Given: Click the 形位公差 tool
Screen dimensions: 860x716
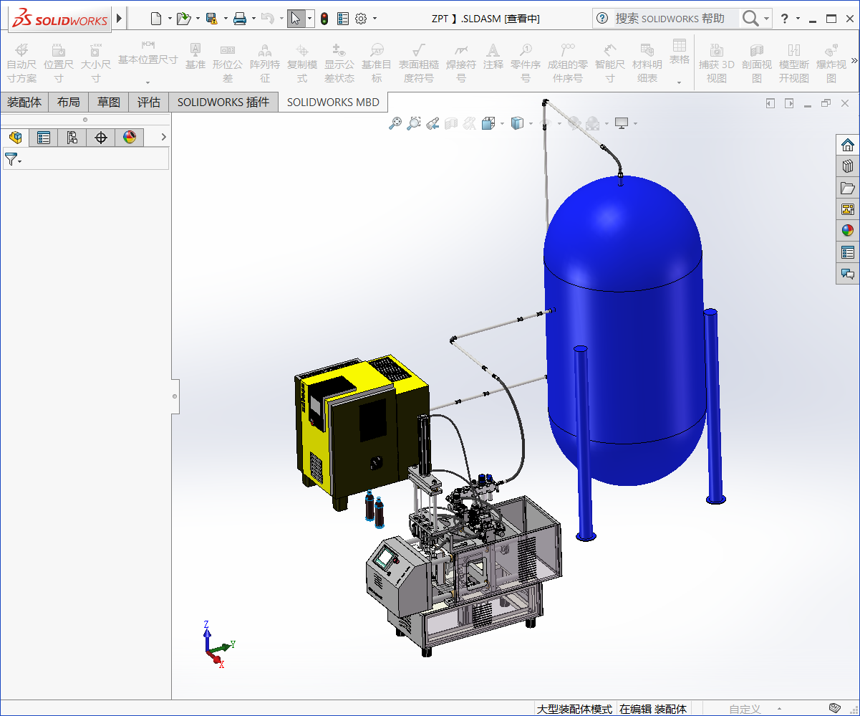Looking at the screenshot, I should 228,60.
